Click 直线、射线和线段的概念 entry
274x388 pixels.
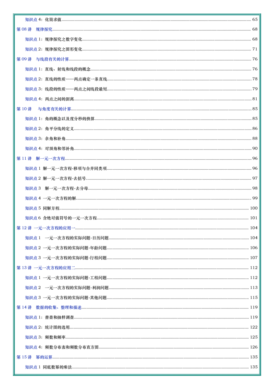(x=141, y=69)
